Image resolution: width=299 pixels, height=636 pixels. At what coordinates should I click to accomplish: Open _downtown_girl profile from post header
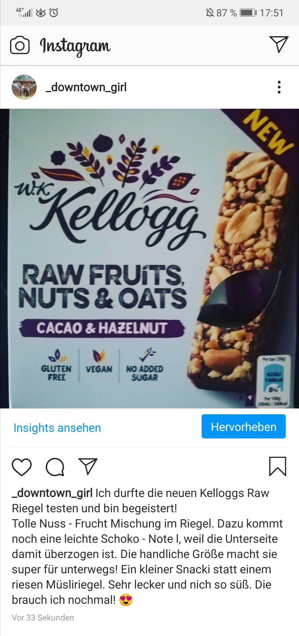[x=86, y=87]
